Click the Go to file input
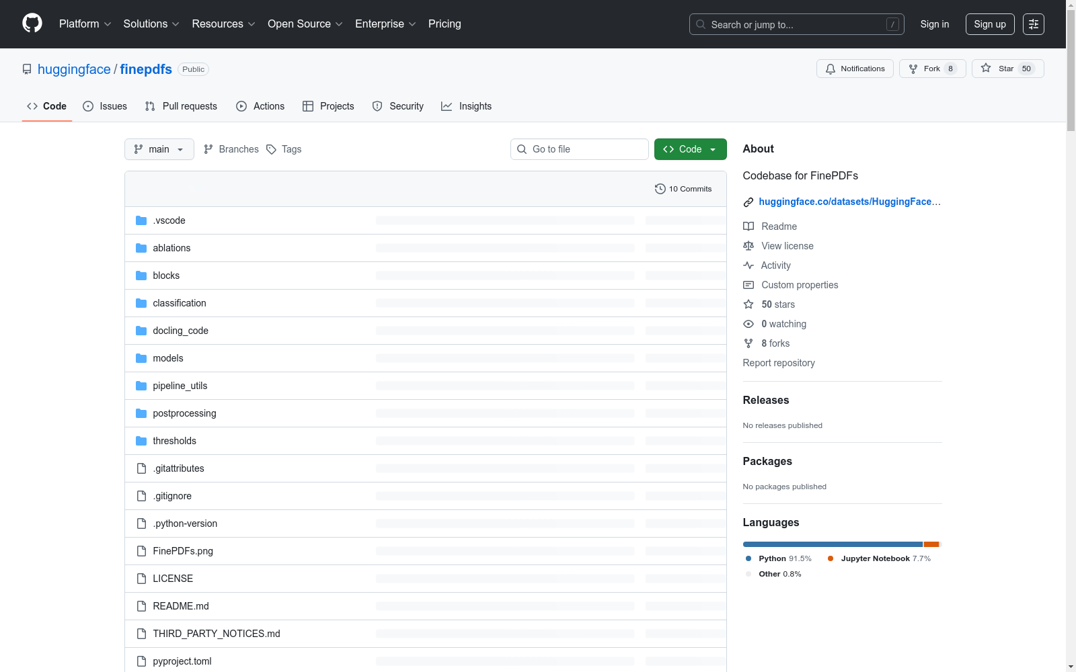This screenshot has width=1076, height=672. point(580,149)
